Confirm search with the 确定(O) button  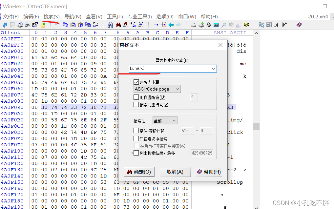tap(139, 172)
